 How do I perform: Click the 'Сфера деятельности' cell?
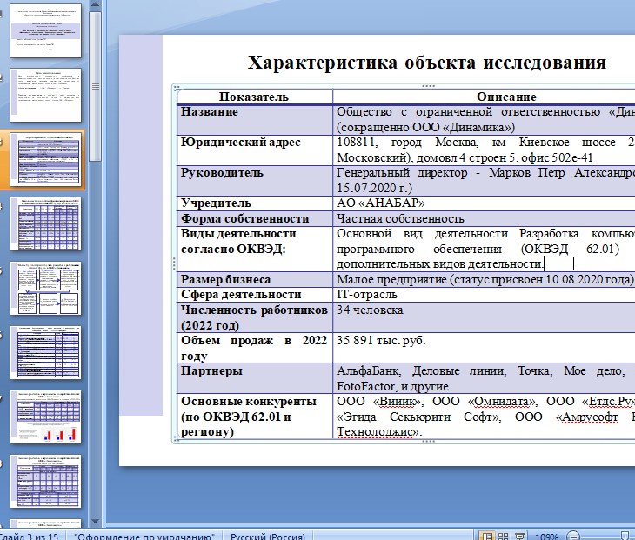pos(255,295)
